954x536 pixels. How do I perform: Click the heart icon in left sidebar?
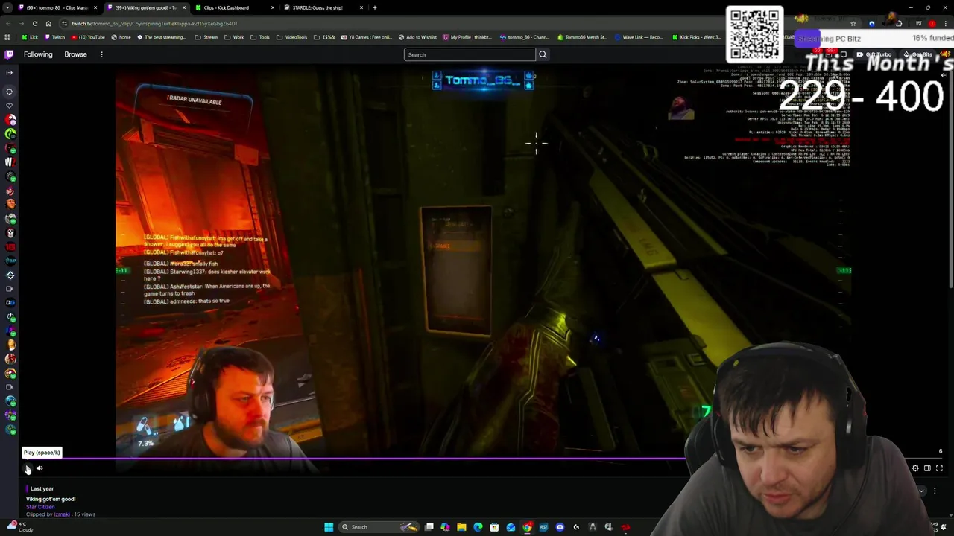pyautogui.click(x=10, y=106)
